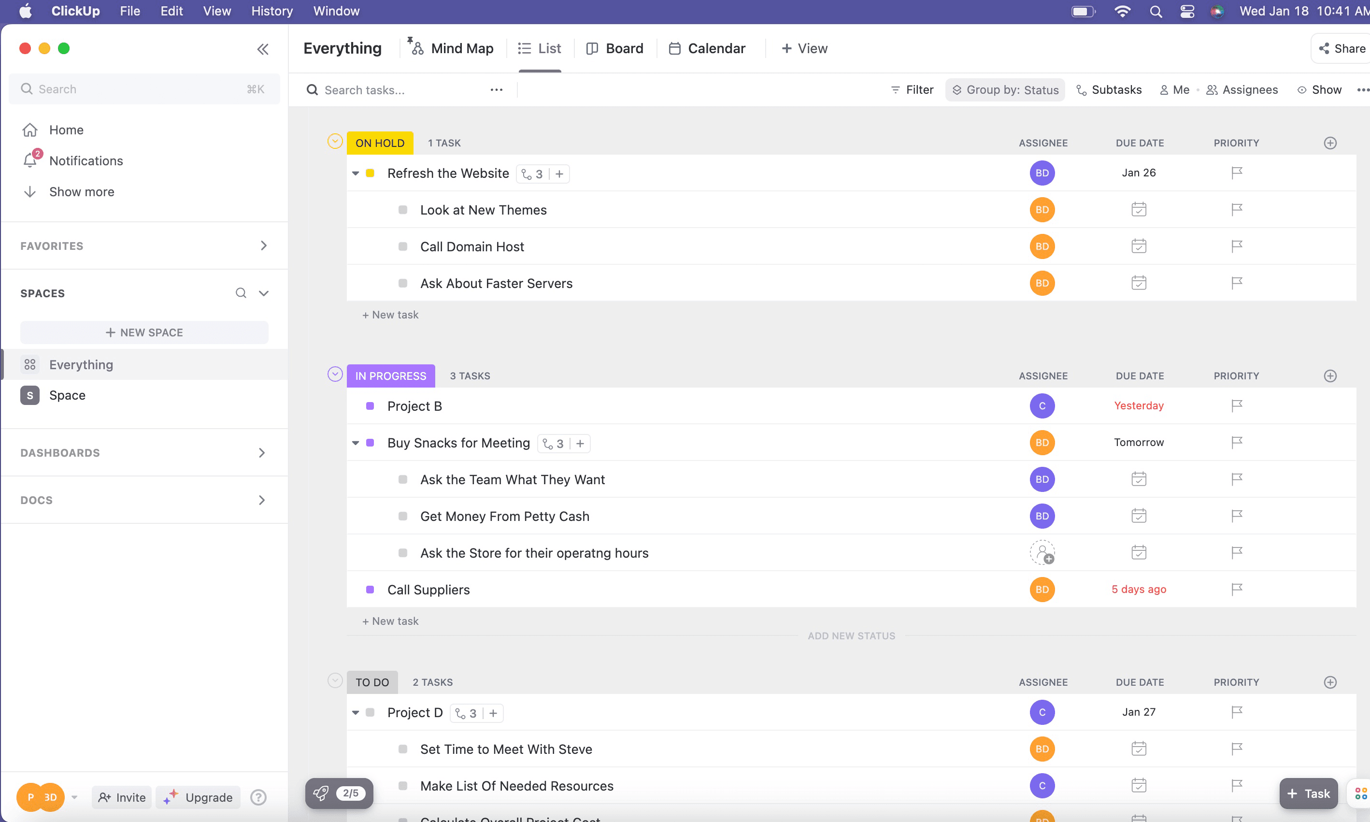1370x822 pixels.
Task: Collapse Project D subtasks
Action: (x=356, y=712)
